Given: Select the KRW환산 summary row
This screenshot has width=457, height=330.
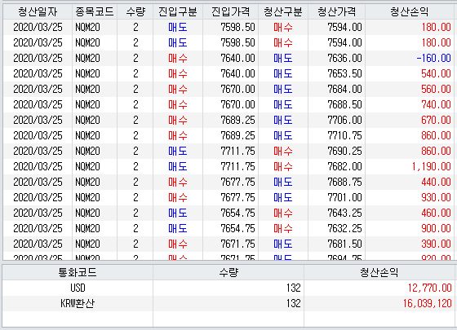Looking at the screenshot, I should pos(228,303).
